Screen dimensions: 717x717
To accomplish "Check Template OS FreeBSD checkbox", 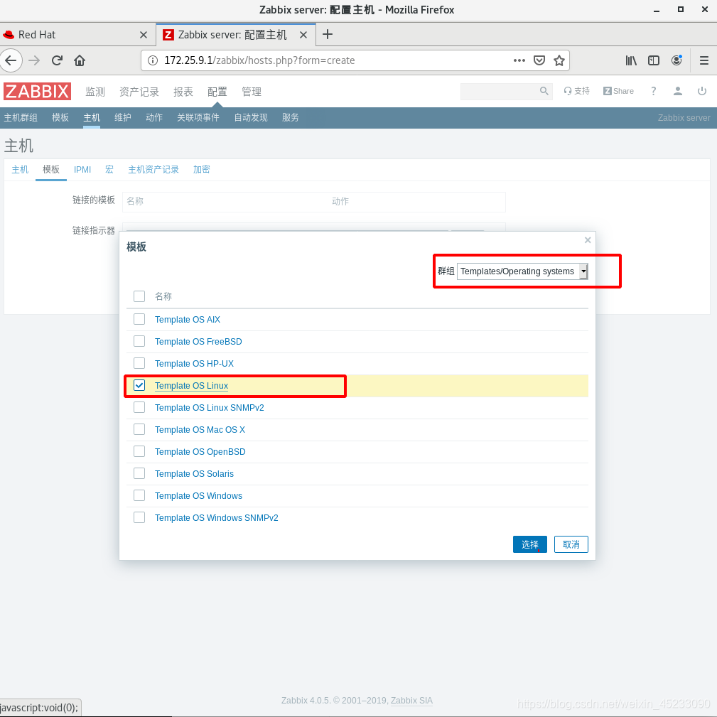I will [x=139, y=341].
